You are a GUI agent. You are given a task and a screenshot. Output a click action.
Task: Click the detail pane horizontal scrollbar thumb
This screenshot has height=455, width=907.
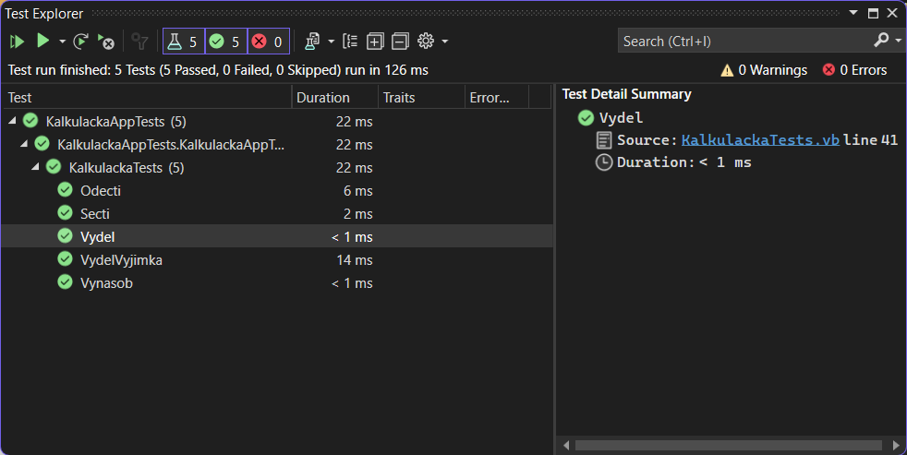[x=729, y=445]
